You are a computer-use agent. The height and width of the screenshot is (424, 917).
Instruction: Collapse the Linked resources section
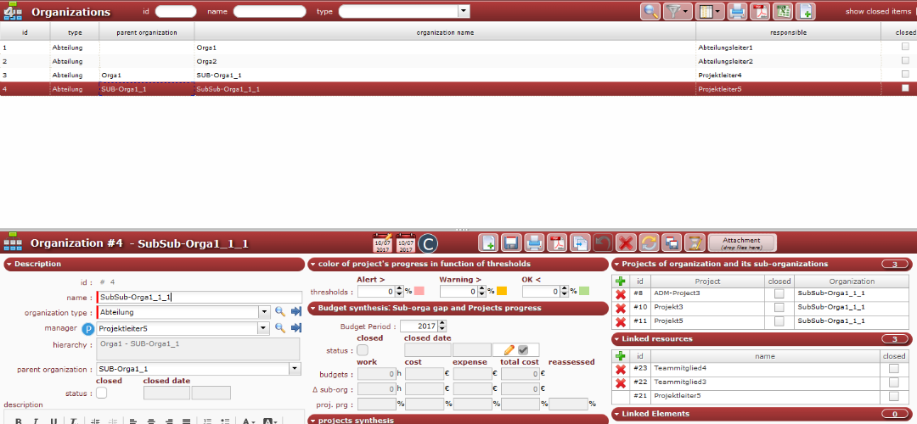(x=616, y=339)
